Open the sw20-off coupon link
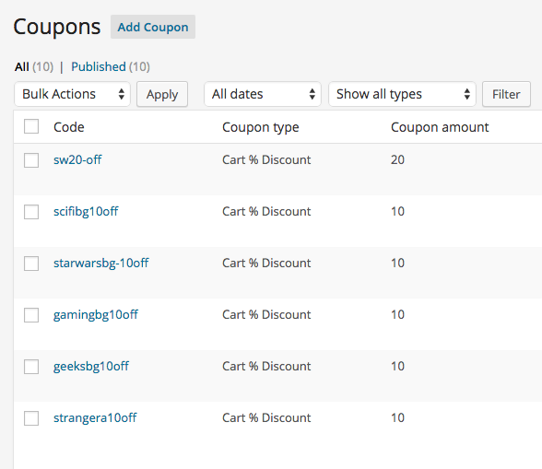542x469 pixels. click(77, 159)
